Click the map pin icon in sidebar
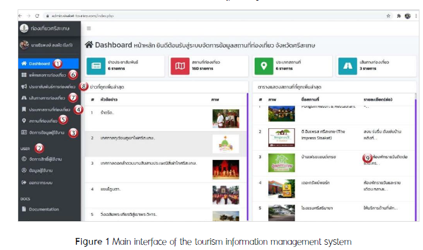This screenshot has height=250, width=423. click(24, 121)
